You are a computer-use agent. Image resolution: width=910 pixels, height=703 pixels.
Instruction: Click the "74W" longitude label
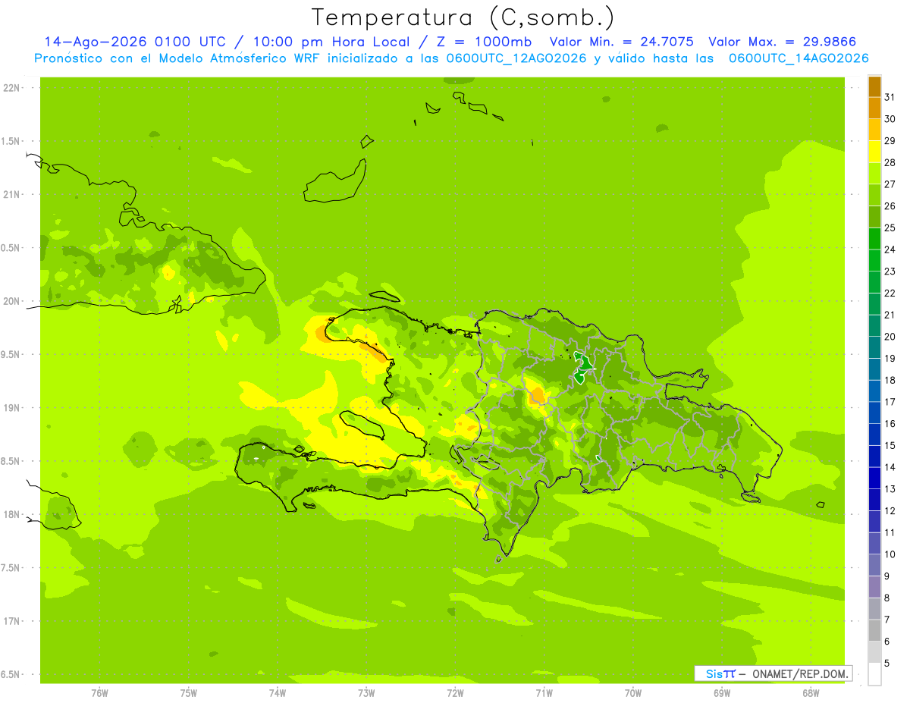pyautogui.click(x=278, y=693)
